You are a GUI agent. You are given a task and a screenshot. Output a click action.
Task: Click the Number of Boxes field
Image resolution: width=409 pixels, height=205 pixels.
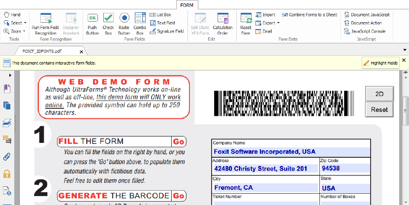345,203
